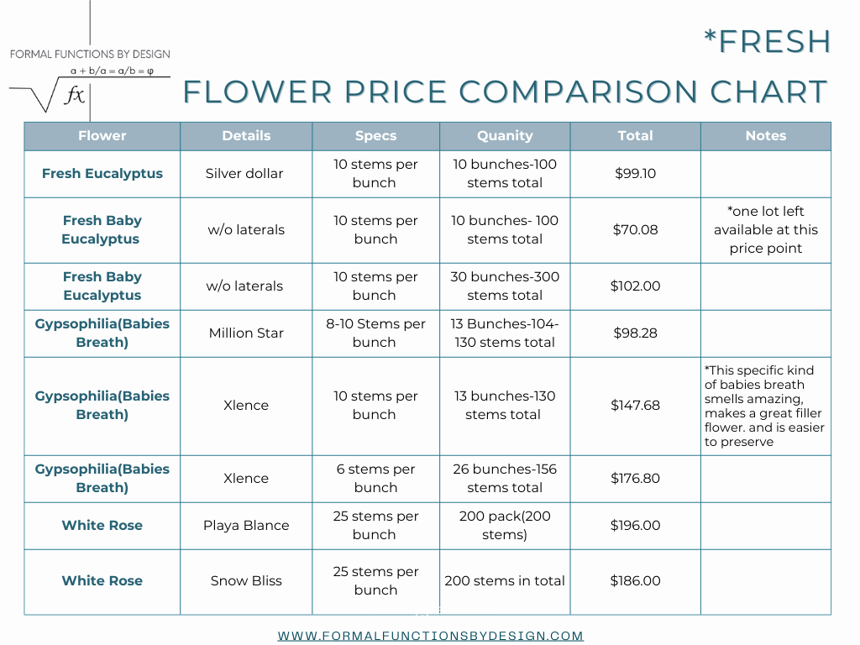Click the $99.10 total cell
The height and width of the screenshot is (645, 860).
[635, 174]
